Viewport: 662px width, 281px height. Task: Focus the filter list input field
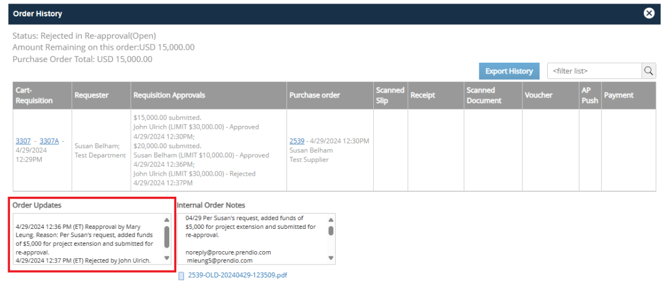(595, 71)
